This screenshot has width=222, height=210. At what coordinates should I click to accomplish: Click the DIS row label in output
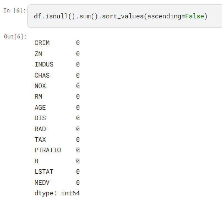(x=40, y=118)
